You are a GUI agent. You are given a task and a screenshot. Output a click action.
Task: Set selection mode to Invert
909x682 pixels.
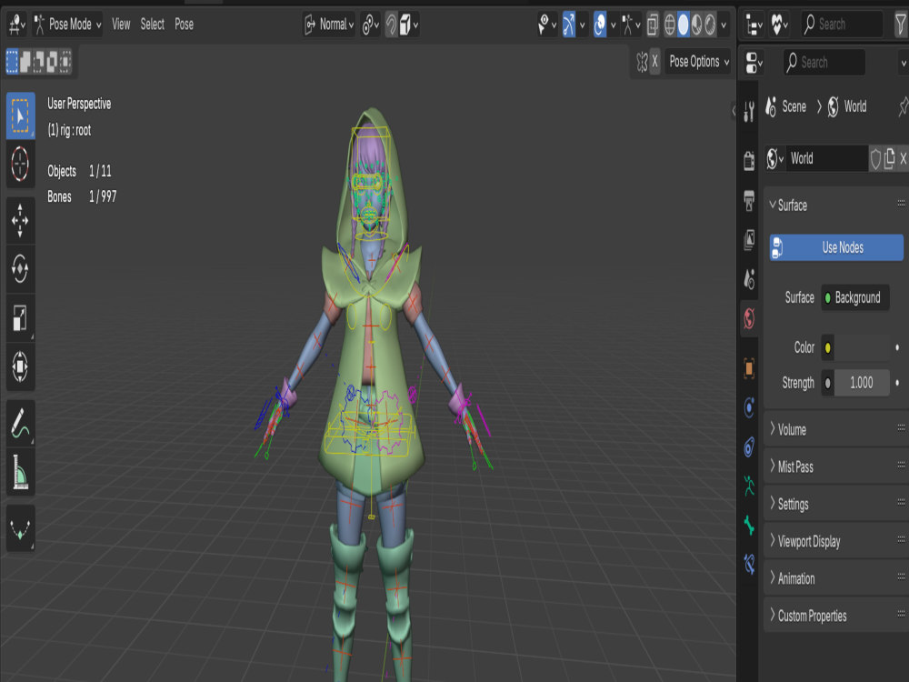click(52, 62)
